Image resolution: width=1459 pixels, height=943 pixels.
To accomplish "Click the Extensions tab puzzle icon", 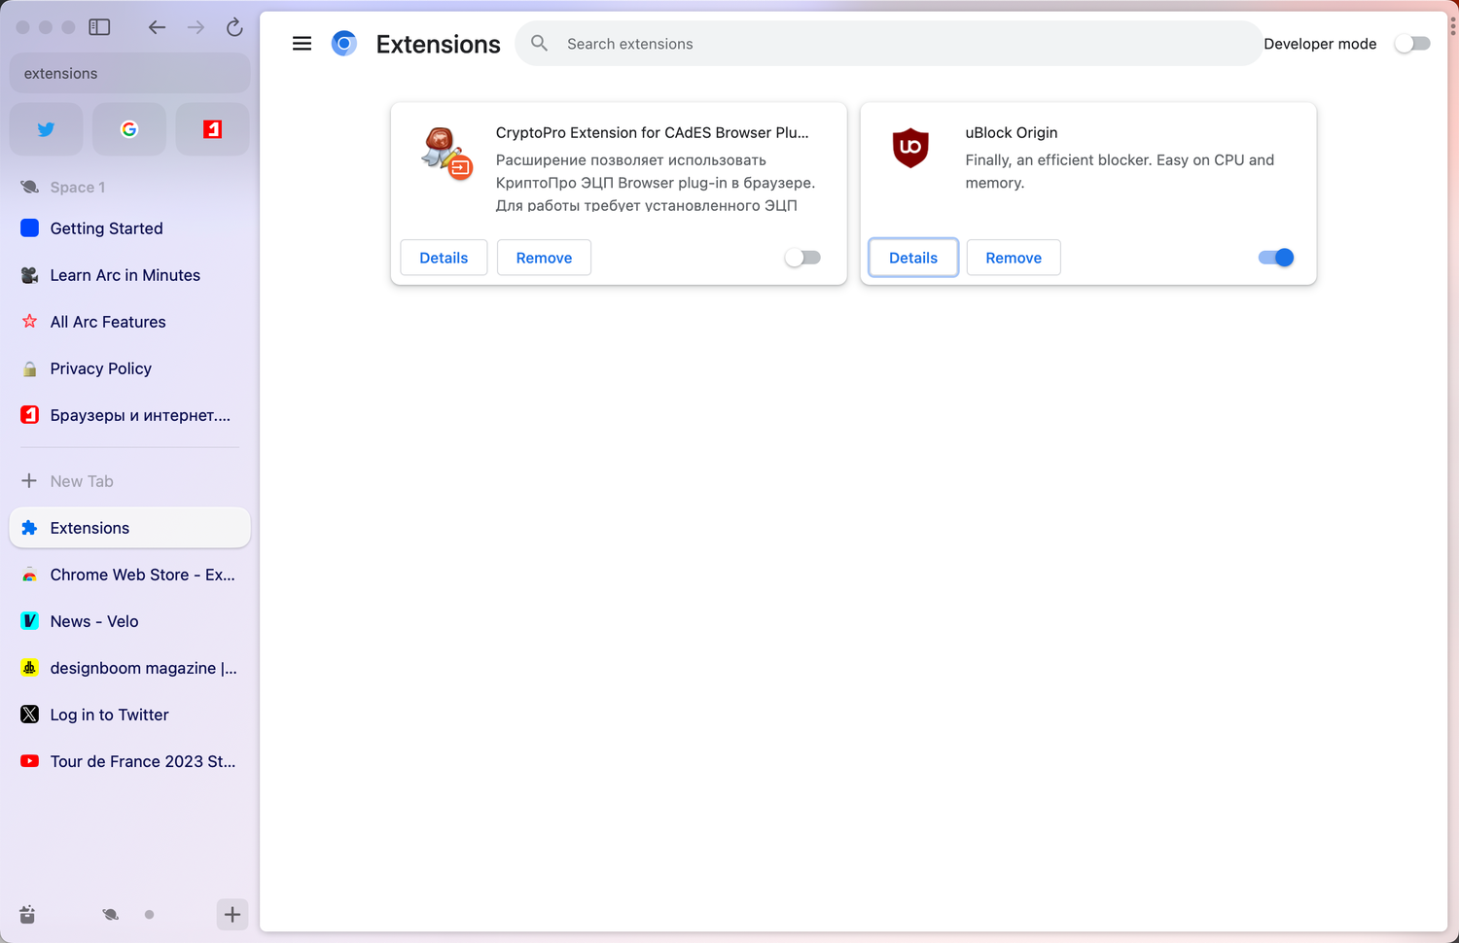I will (29, 528).
